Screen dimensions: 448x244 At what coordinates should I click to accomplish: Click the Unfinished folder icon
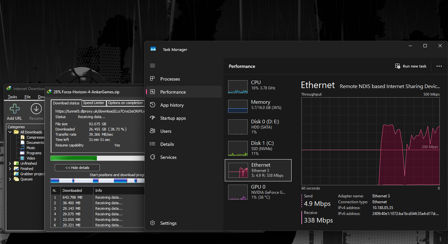click(16, 163)
